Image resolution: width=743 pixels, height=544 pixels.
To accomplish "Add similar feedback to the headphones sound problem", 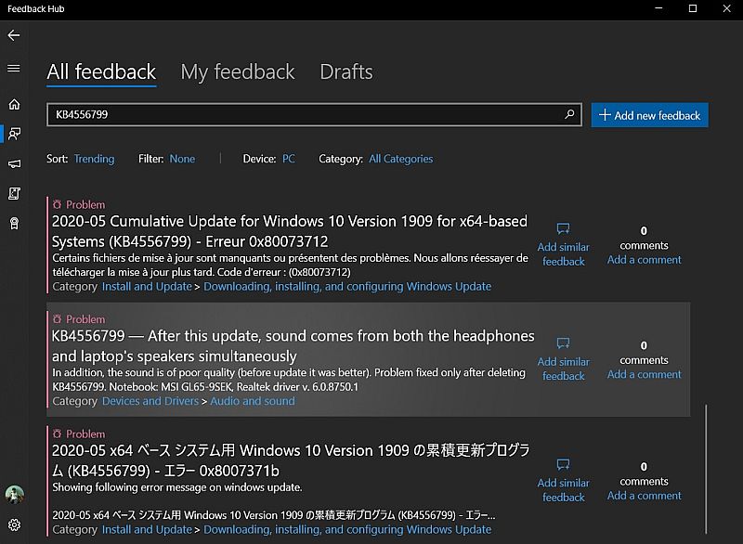I will (x=563, y=360).
